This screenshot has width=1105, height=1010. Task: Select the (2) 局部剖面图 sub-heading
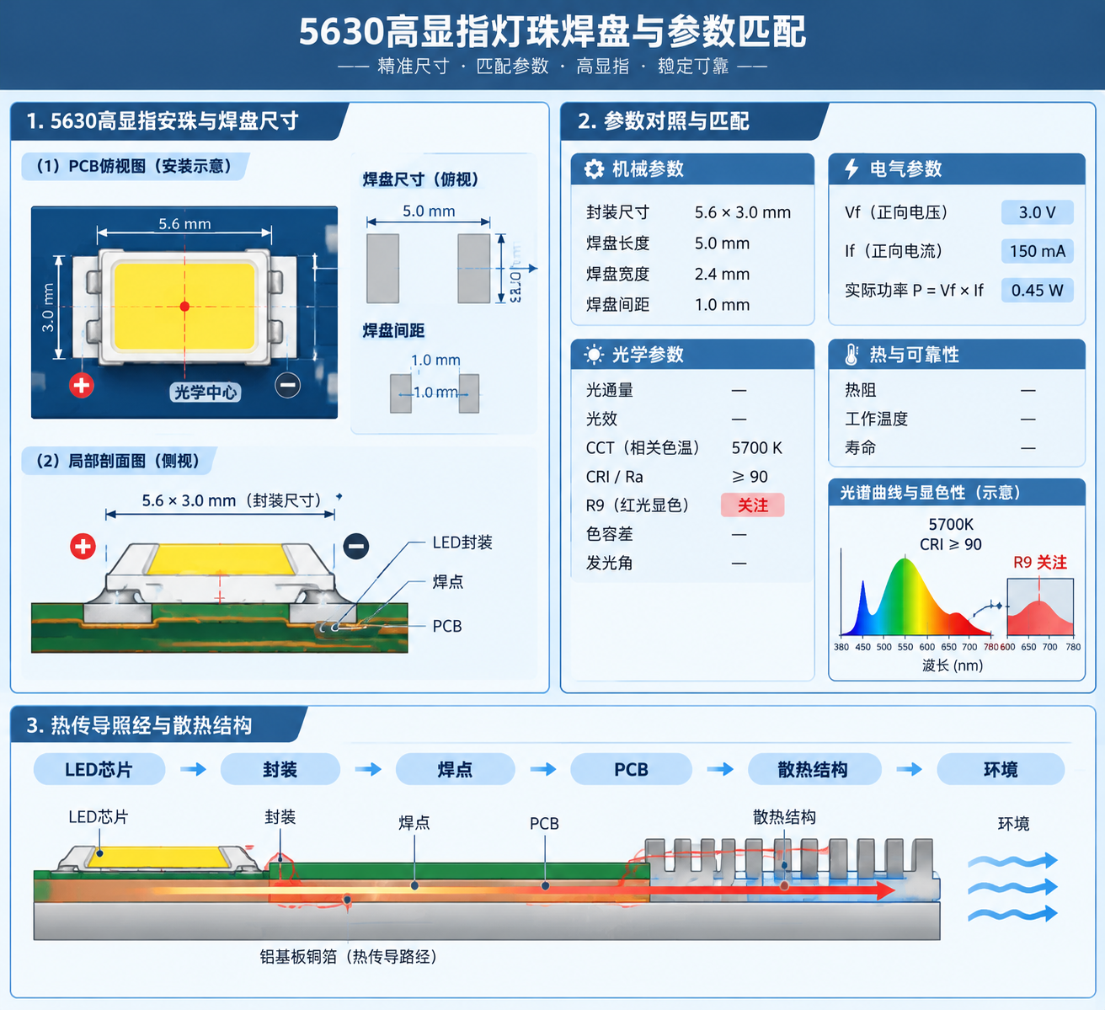point(119,461)
